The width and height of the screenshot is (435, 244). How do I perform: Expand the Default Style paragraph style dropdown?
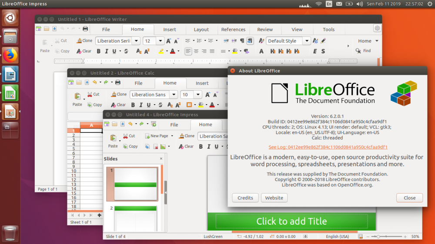tap(306, 41)
